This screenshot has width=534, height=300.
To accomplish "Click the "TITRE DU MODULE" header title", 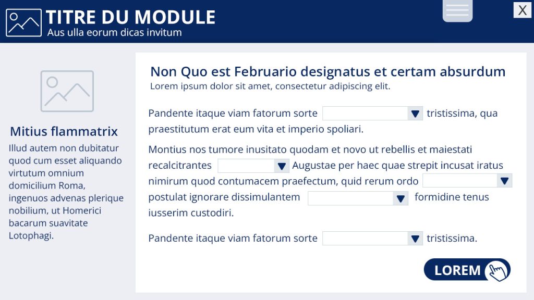I will coord(130,17).
